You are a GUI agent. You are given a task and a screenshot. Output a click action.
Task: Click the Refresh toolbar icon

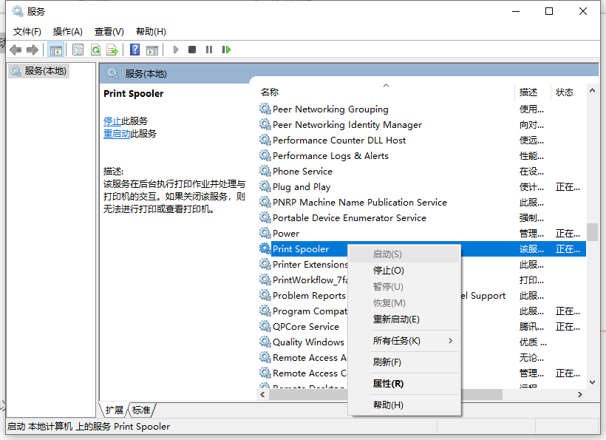[x=95, y=50]
